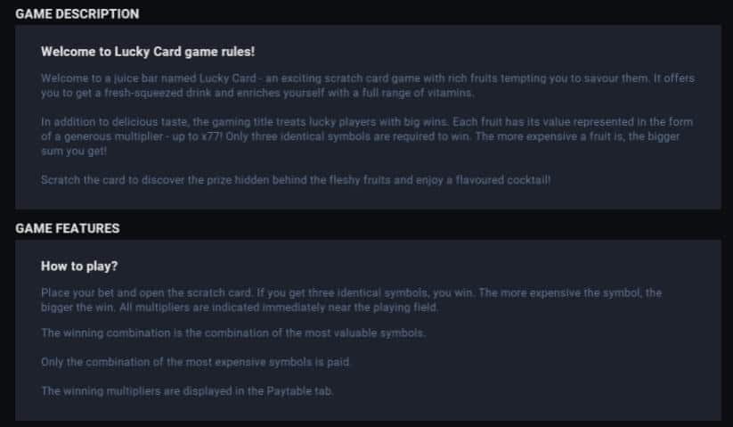Click the paragraph starting 'Welcome to a juice bar'
The image size is (733, 427).
tap(368, 86)
